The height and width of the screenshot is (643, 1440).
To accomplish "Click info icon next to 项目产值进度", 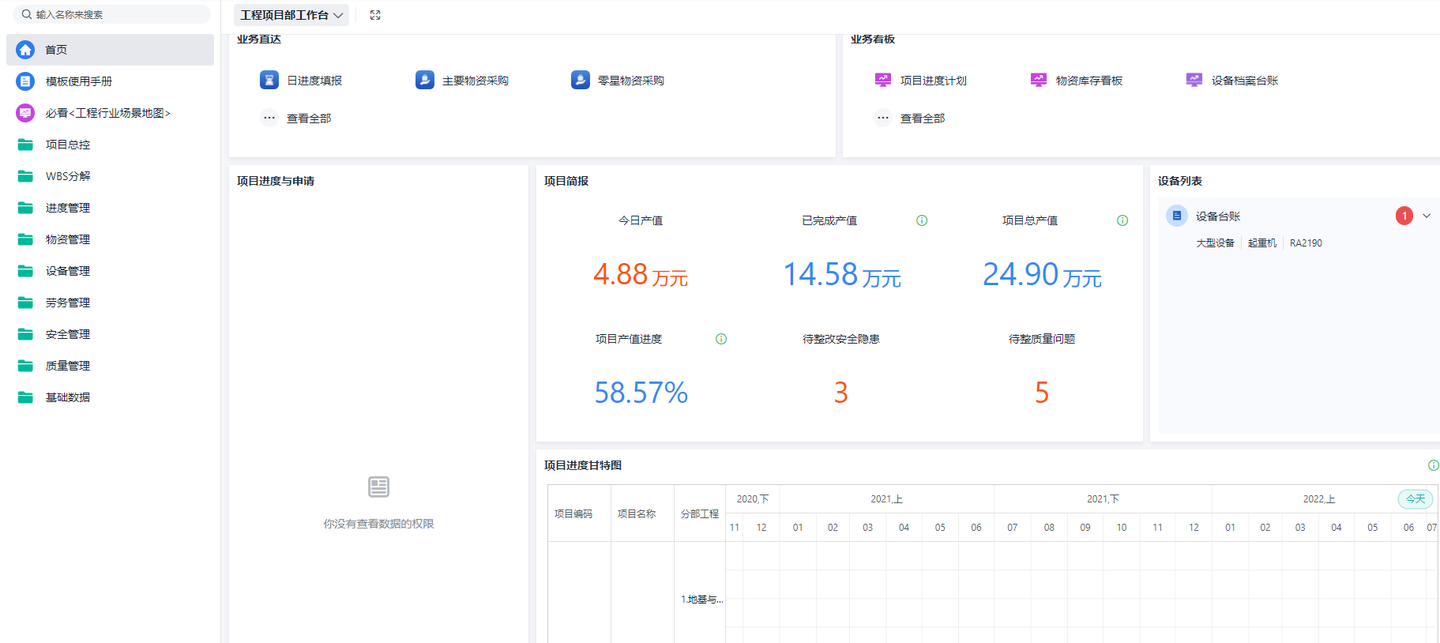I will point(721,339).
